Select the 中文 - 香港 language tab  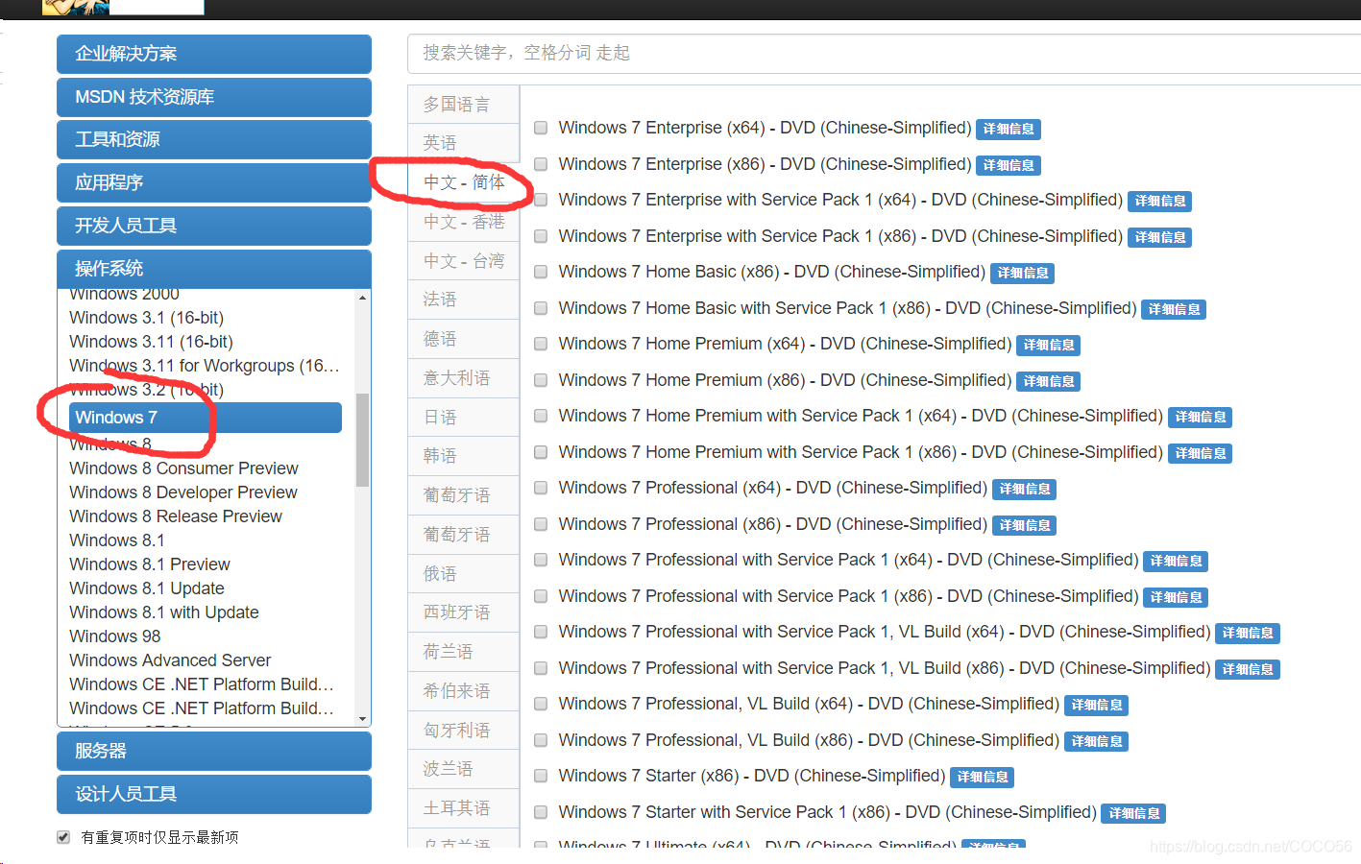[x=464, y=222]
